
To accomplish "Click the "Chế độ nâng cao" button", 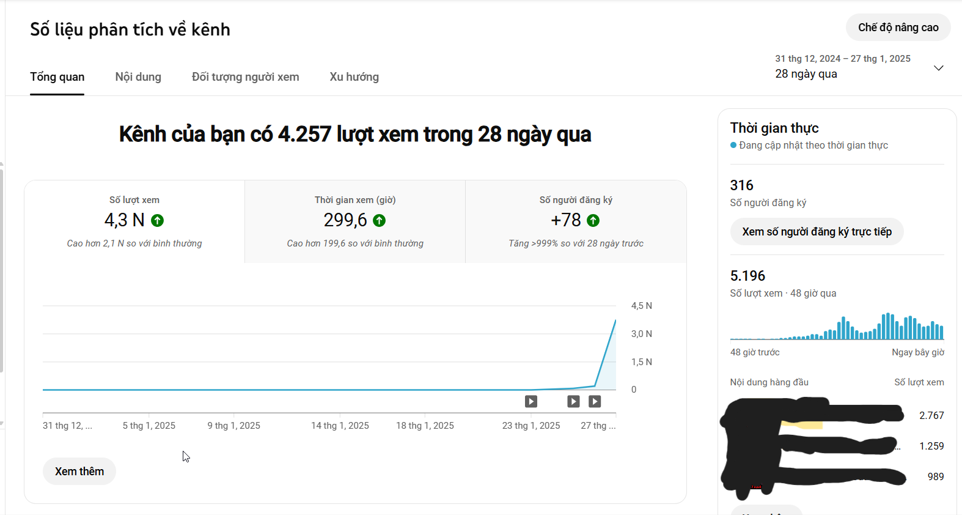I will click(x=898, y=28).
